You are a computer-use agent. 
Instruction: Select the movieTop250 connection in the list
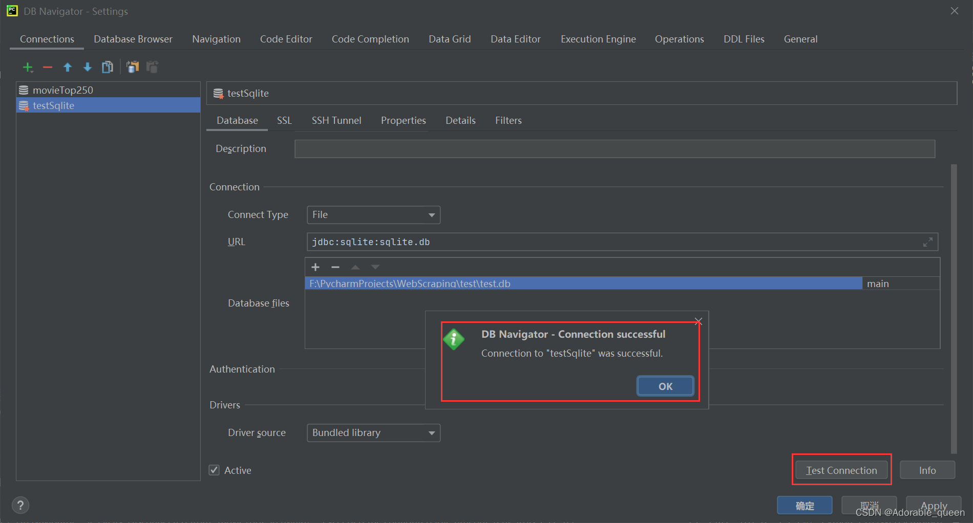pyautogui.click(x=108, y=90)
